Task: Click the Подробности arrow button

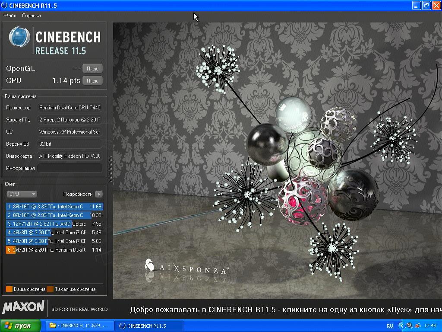Action: 99,194
